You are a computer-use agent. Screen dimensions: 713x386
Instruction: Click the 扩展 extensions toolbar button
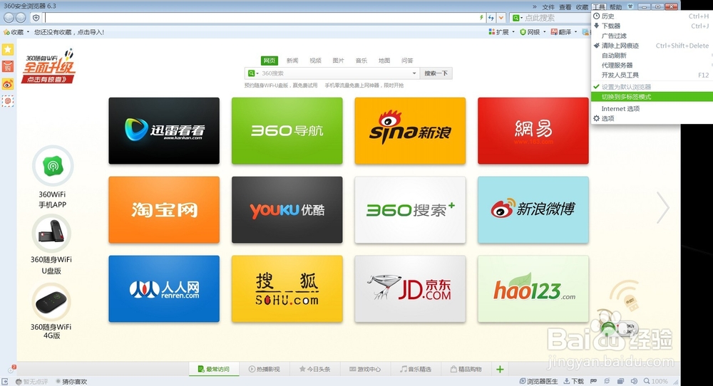(498, 32)
